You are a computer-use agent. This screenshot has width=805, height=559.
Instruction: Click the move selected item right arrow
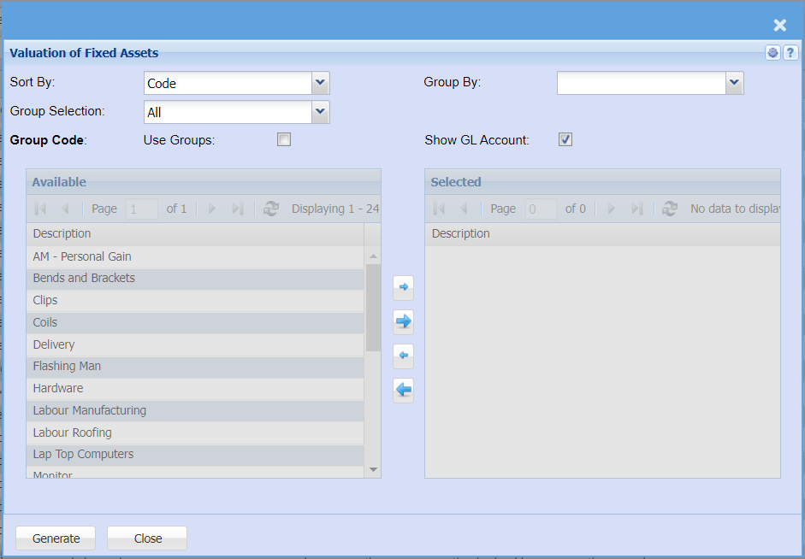click(x=403, y=287)
